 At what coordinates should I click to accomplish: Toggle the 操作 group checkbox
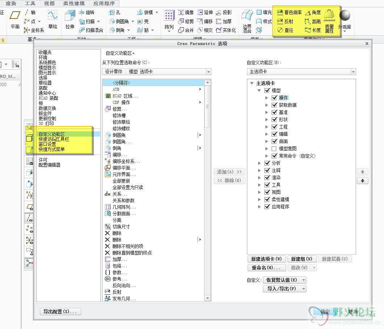(x=274, y=98)
